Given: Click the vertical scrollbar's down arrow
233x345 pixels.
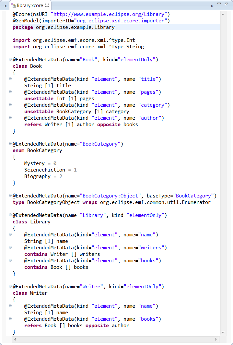Looking at the screenshot, I should click(x=223, y=332).
